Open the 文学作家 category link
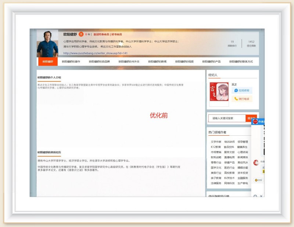Screen dimensions: 294x227 point(216,142)
